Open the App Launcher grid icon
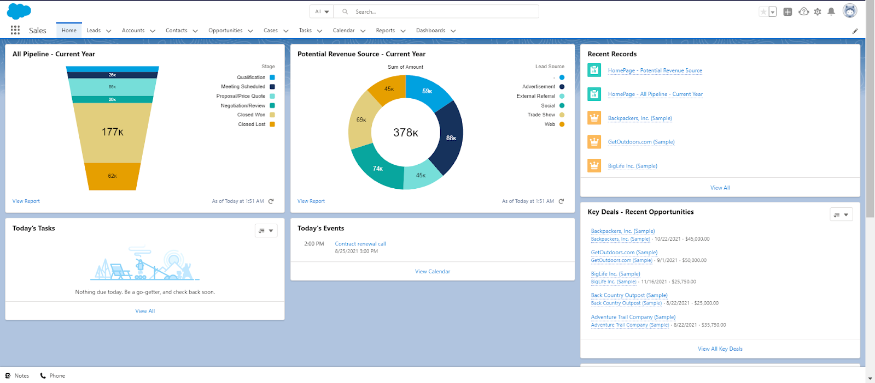 click(15, 31)
